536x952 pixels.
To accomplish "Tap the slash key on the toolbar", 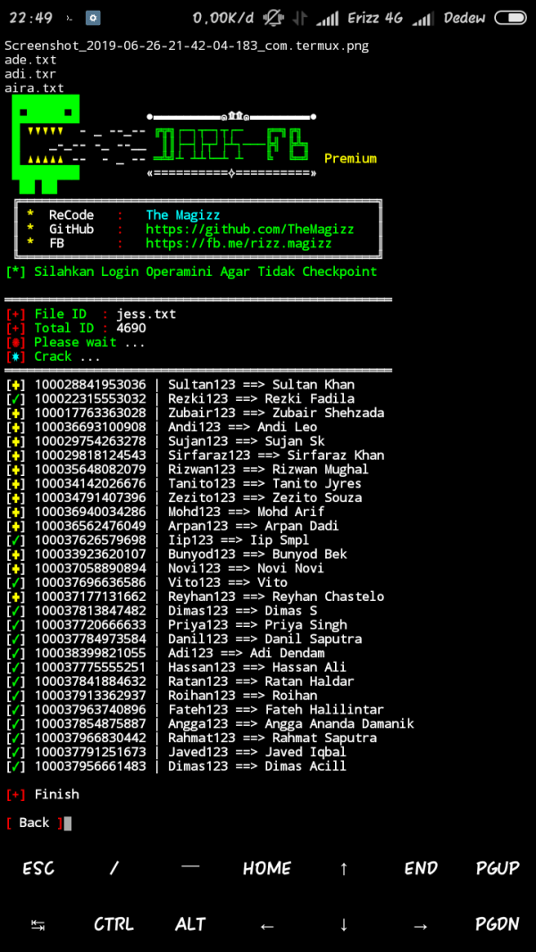I will tap(114, 868).
